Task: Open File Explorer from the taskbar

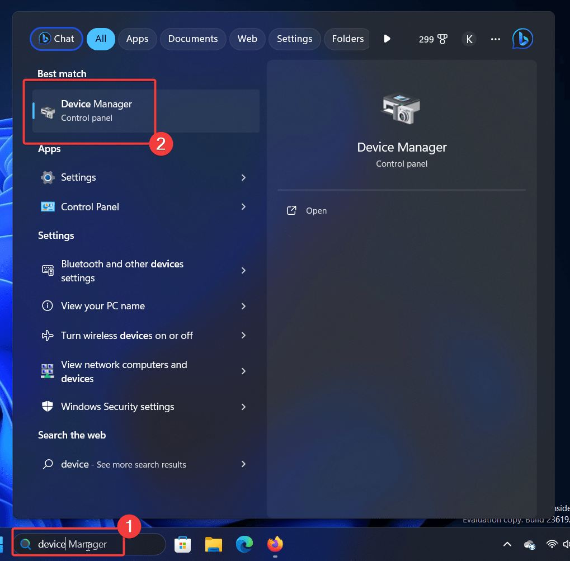Action: tap(213, 544)
